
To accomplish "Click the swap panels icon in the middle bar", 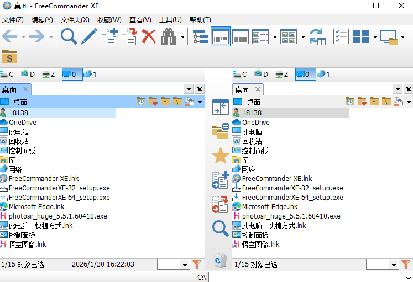I will [221, 107].
